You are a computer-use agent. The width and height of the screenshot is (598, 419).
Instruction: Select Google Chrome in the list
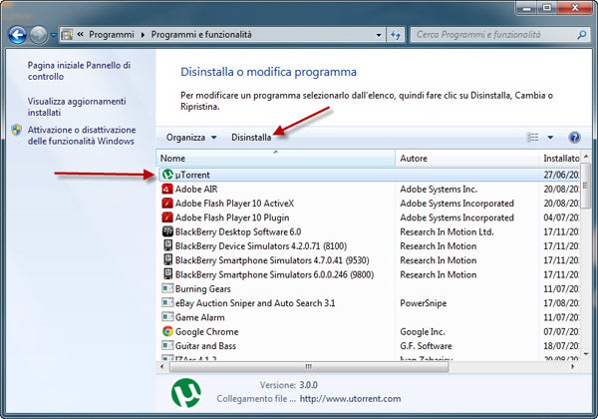[x=206, y=332]
